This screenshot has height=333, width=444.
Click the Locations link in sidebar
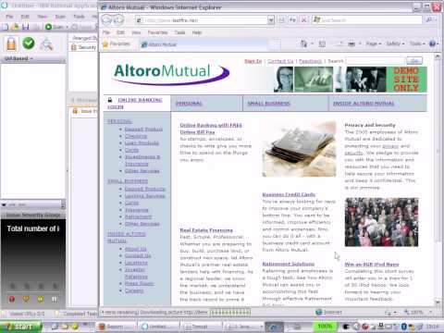coord(136,263)
